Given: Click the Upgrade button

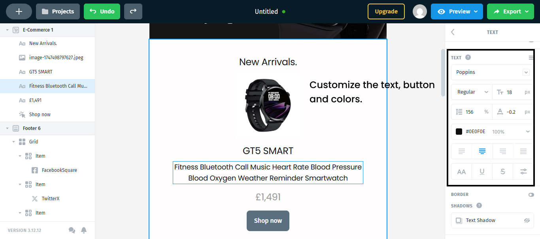Looking at the screenshot, I should [386, 11].
